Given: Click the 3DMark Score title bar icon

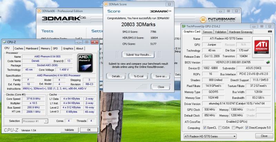Looking at the screenshot, I should pyautogui.click(x=106, y=4).
